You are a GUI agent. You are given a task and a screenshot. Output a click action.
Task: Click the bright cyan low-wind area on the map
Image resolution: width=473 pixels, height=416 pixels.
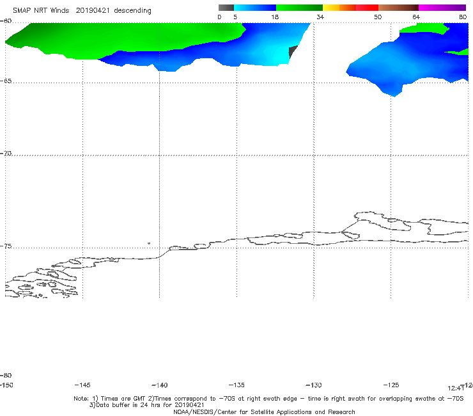point(277,56)
